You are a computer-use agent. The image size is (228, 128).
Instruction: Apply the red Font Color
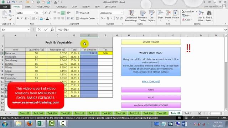47,18
